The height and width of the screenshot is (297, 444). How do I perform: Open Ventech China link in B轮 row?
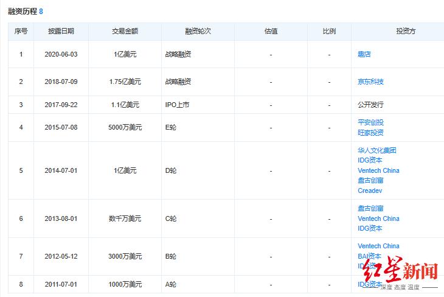point(378,246)
